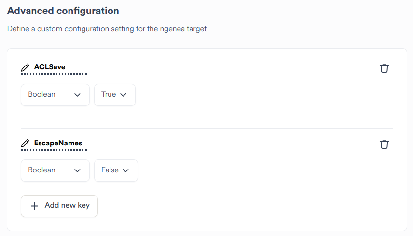
Task: Click the dotted underline beneath ACLSave
Action: pos(54,74)
